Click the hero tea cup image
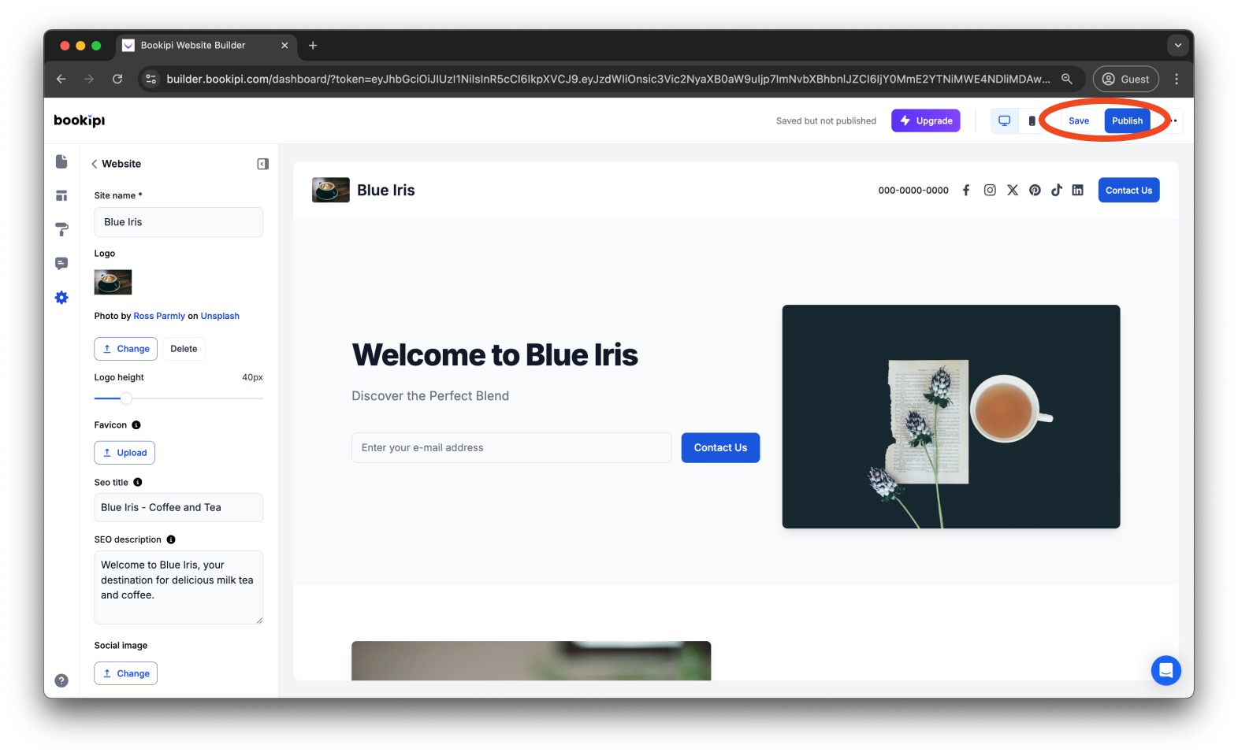The width and height of the screenshot is (1238, 756). 951,417
